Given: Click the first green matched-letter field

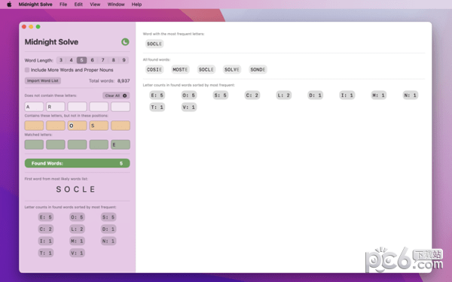Looking at the screenshot, I should tap(34, 144).
